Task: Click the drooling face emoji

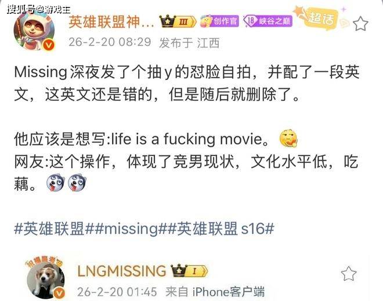Action: point(288,139)
